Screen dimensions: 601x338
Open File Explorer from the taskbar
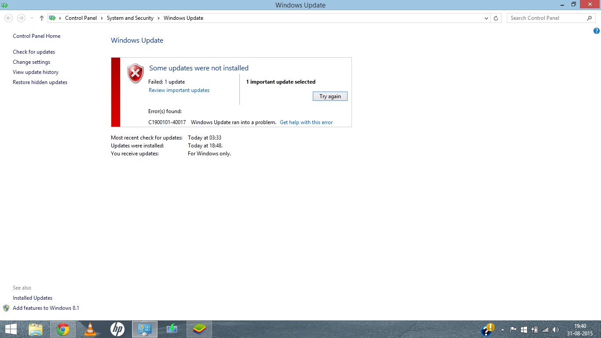point(36,329)
